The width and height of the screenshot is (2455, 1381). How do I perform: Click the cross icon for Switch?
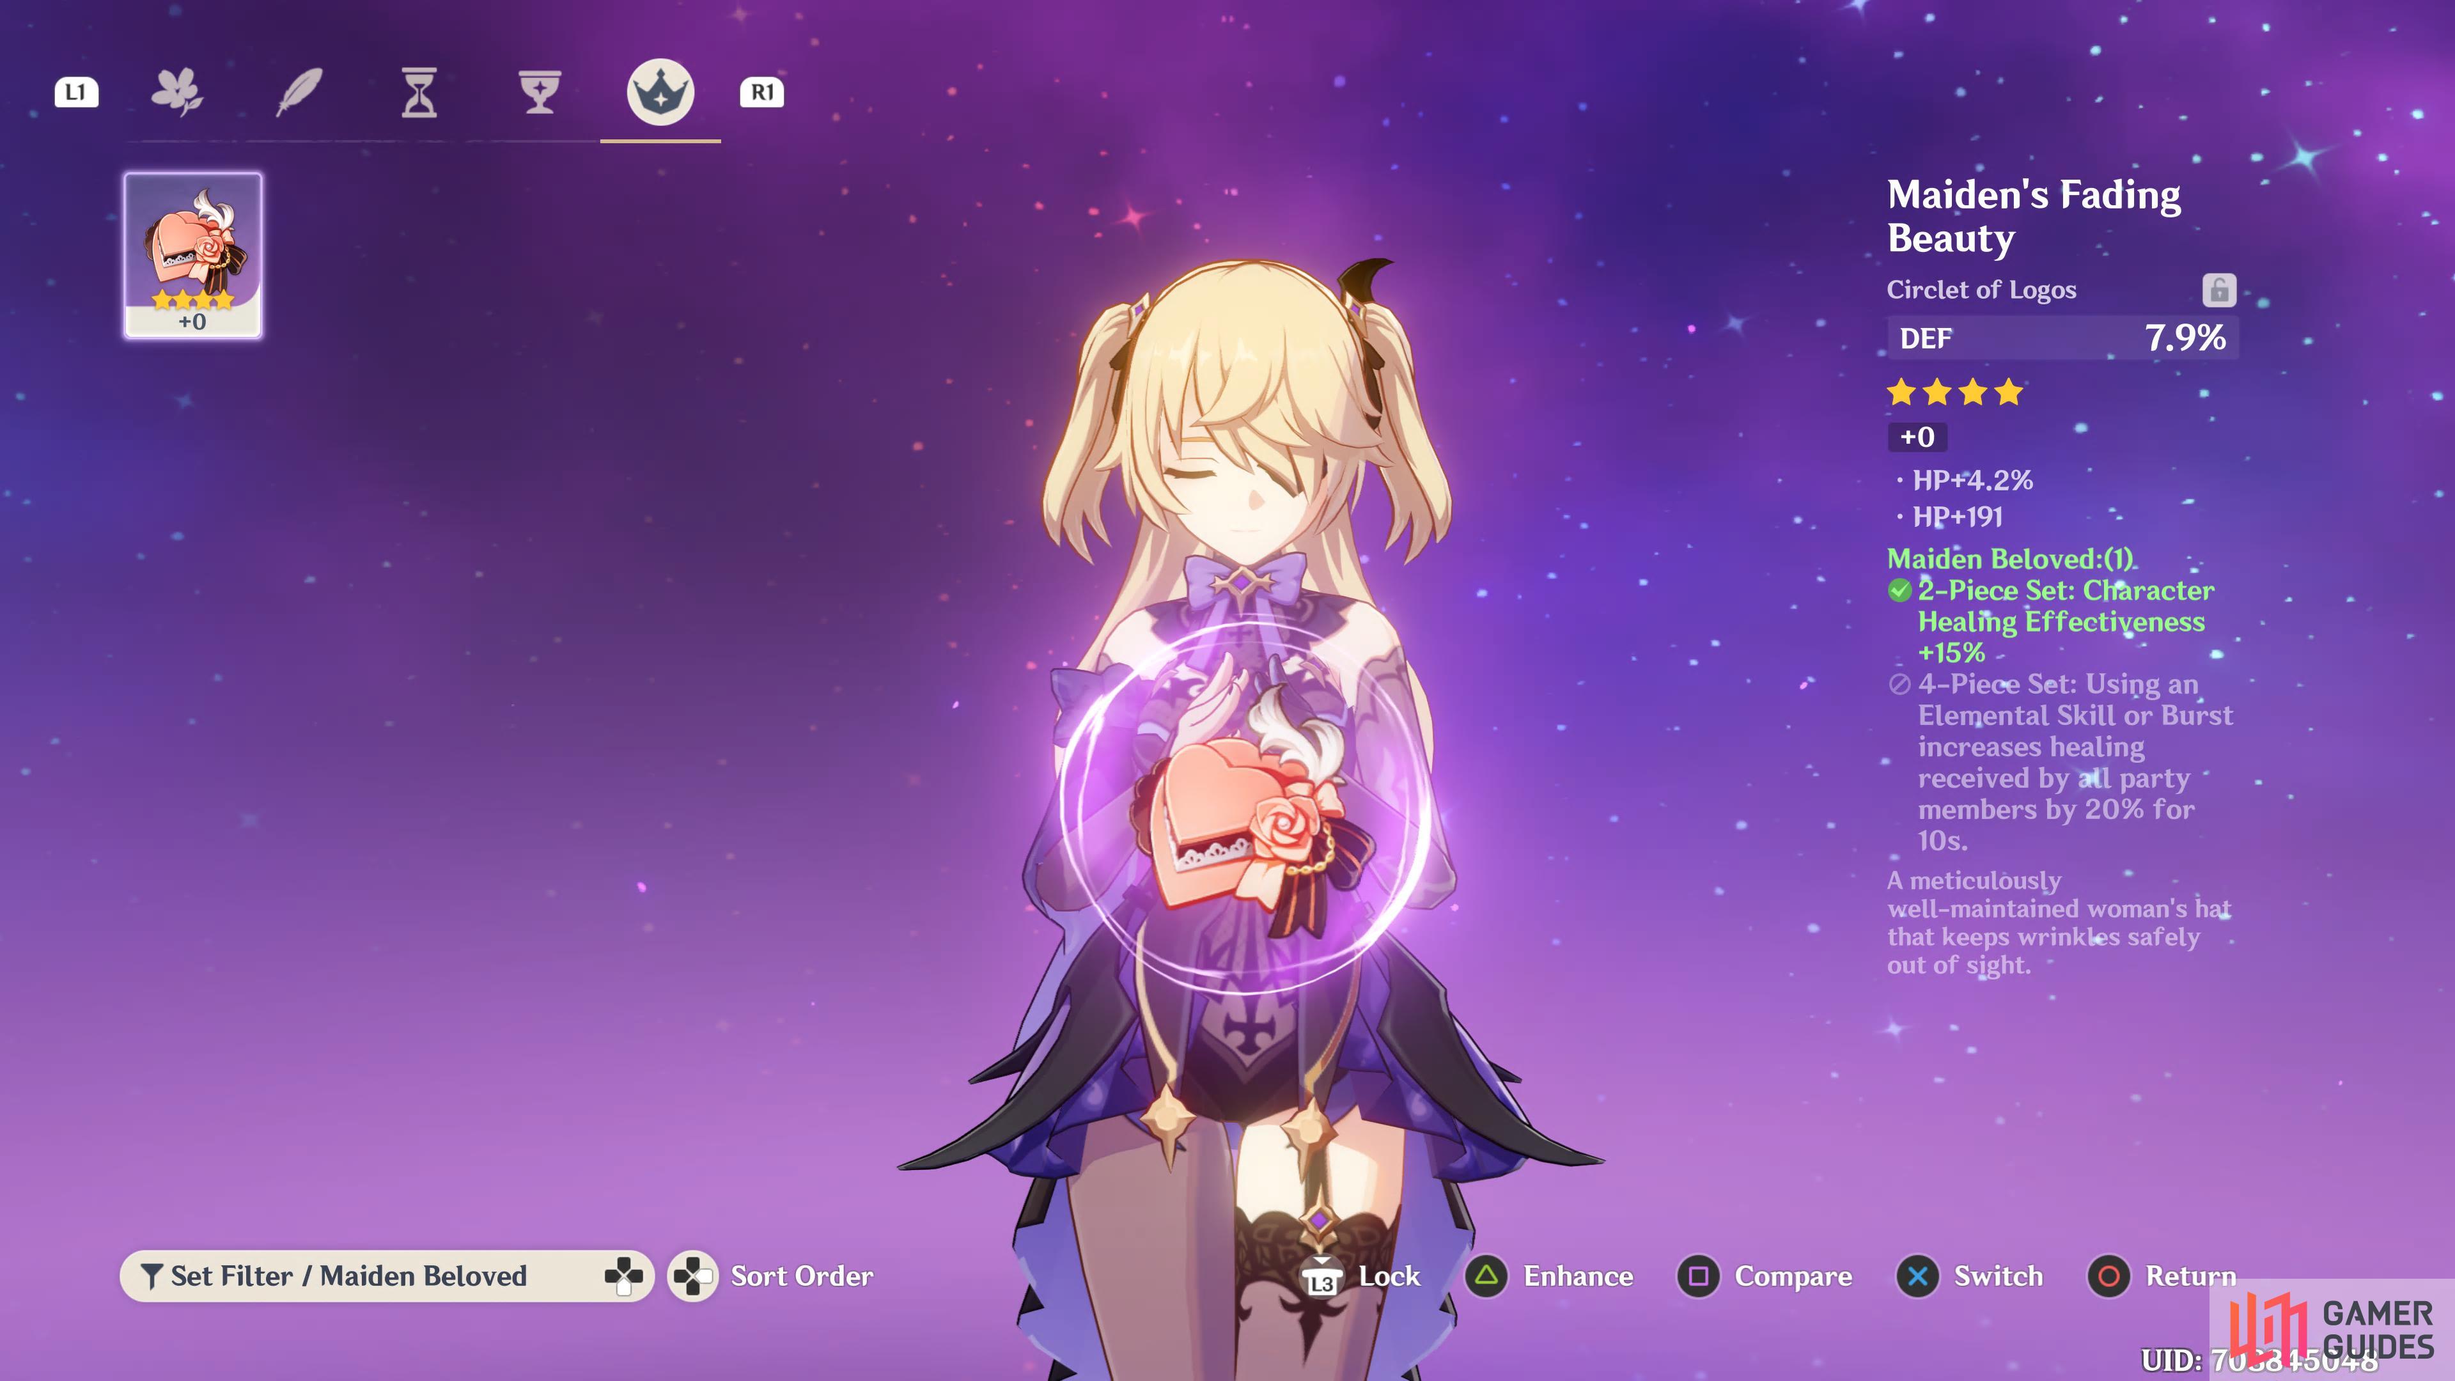[x=1919, y=1276]
